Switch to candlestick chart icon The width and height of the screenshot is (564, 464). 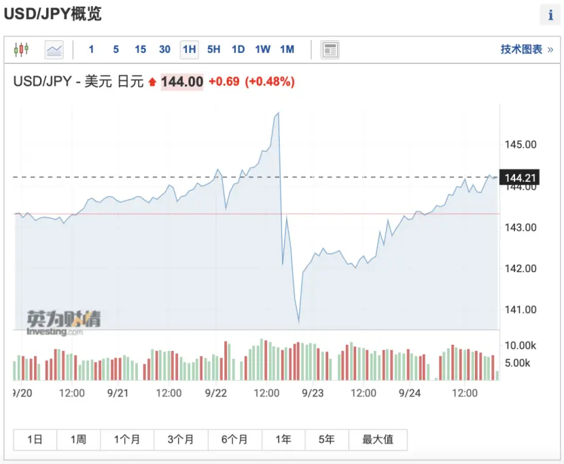point(21,50)
